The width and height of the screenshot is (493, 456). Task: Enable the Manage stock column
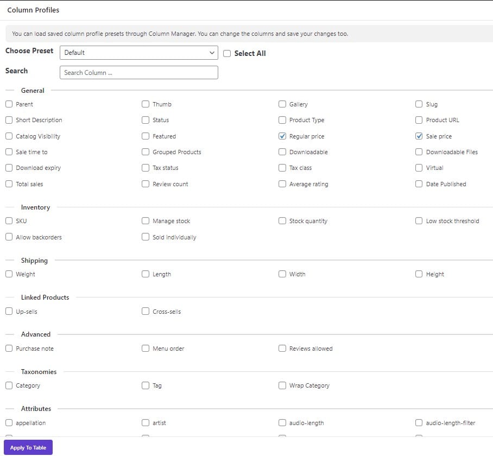point(146,221)
